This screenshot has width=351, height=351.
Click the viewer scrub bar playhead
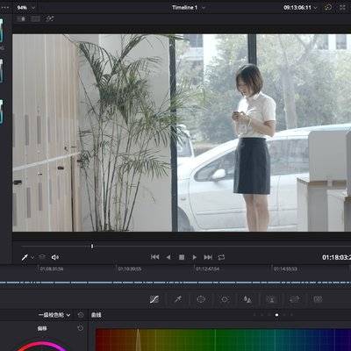pyautogui.click(x=92, y=247)
